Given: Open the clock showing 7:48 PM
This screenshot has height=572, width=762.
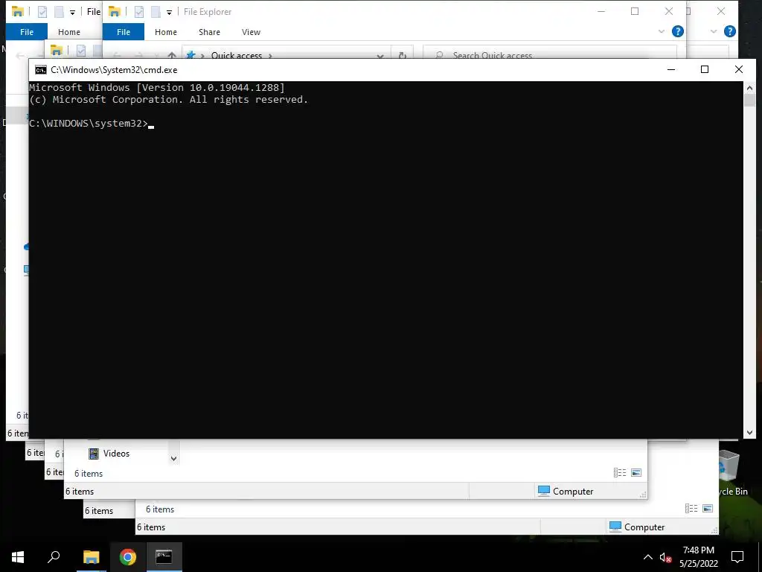Looking at the screenshot, I should pos(698,557).
